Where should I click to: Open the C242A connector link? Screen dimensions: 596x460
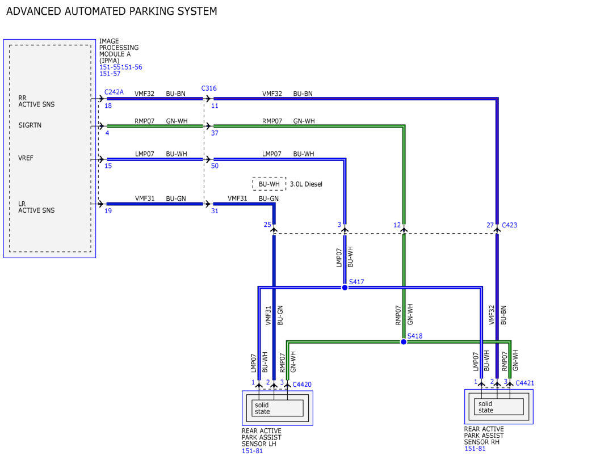pos(114,92)
